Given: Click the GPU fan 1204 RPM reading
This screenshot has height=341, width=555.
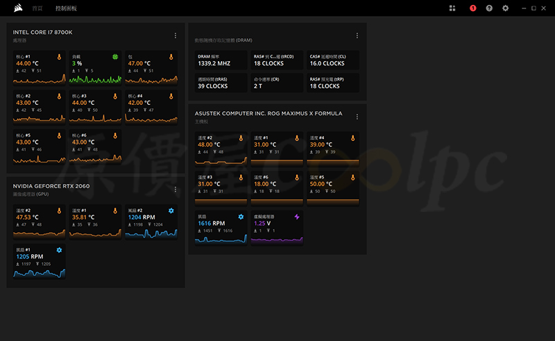Looking at the screenshot, I should click(142, 217).
